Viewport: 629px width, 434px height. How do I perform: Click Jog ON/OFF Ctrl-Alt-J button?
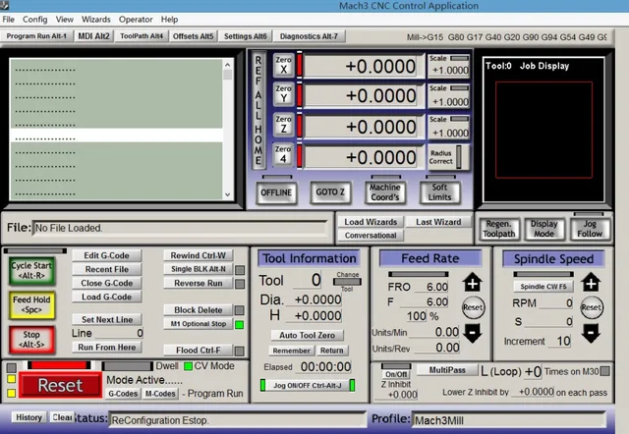[x=308, y=386]
